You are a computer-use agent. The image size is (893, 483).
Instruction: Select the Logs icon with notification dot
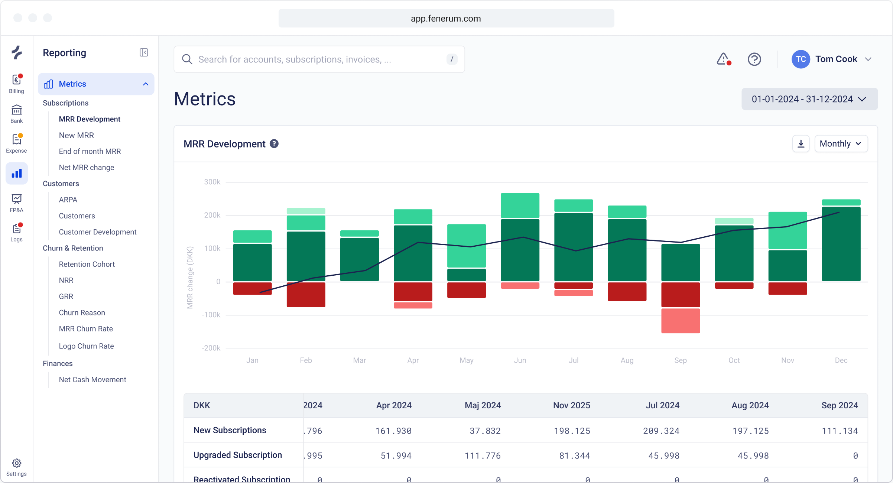click(16, 229)
